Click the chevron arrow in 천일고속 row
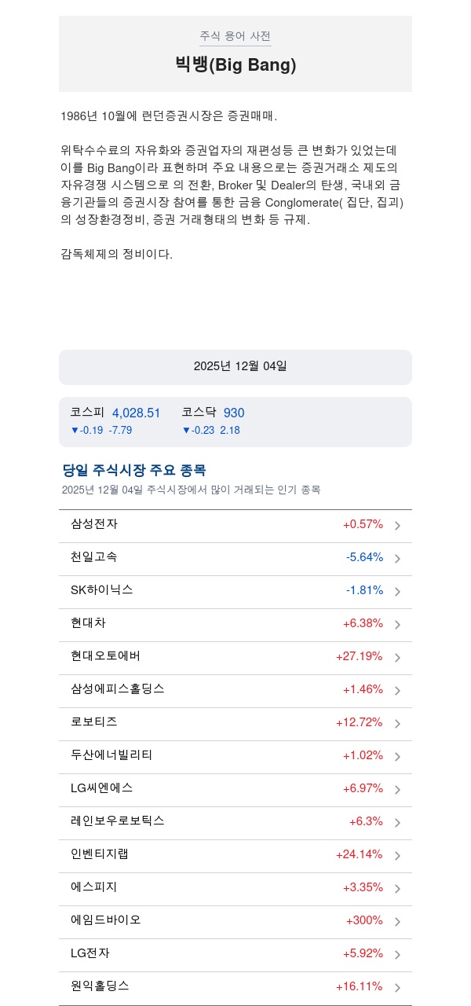The image size is (471, 1006). coord(397,559)
